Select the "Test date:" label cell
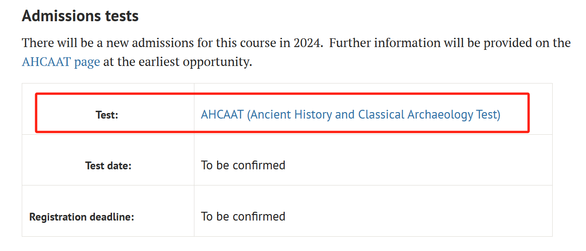 point(108,166)
